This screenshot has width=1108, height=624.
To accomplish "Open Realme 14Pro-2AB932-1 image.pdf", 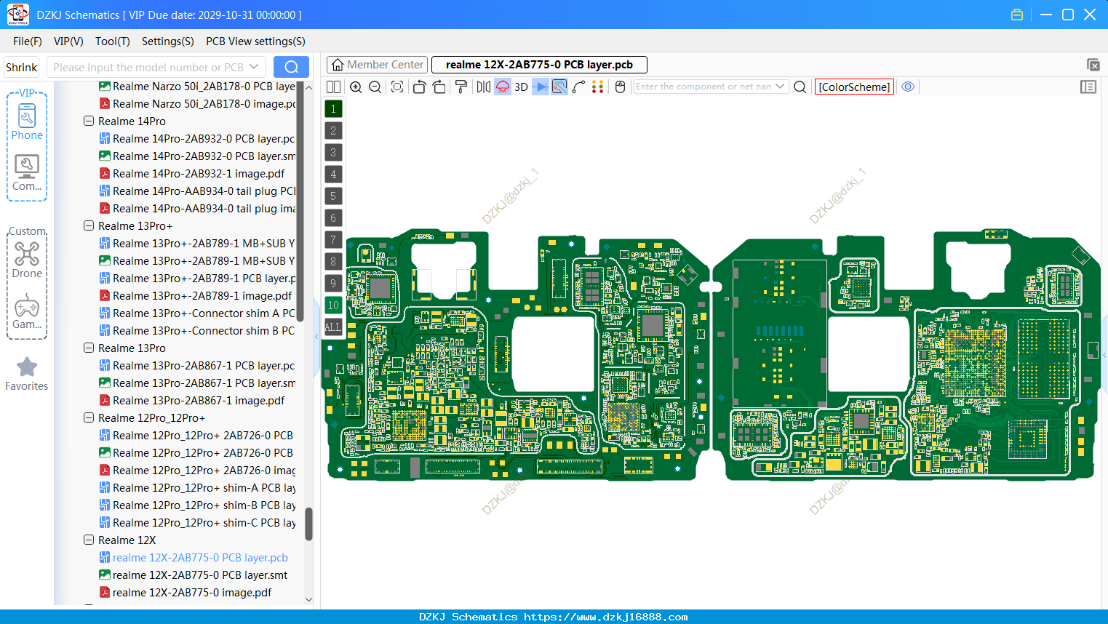I will 192,174.
